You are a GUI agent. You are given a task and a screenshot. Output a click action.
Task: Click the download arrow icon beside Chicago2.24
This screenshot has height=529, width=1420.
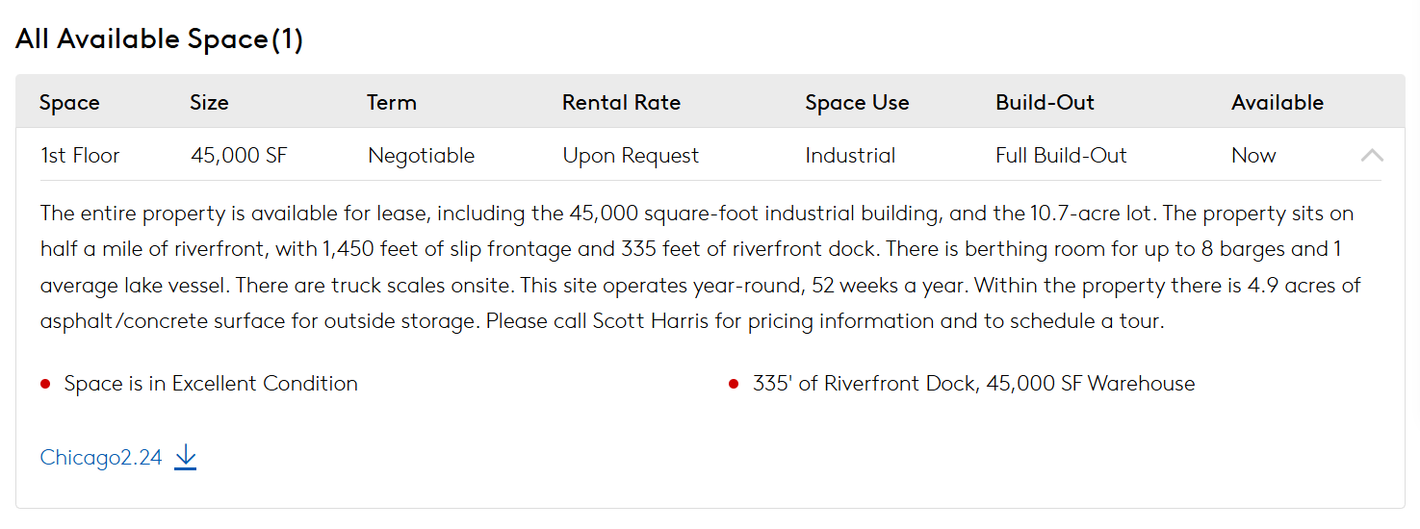click(x=186, y=458)
